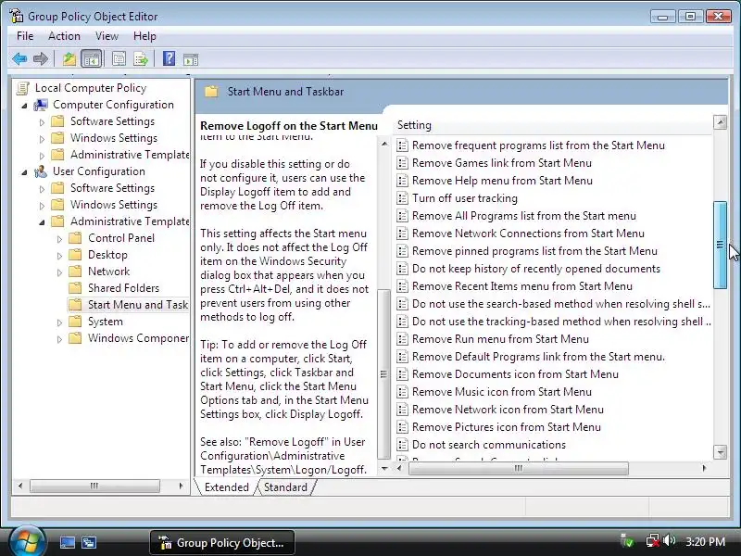Select Start Menu and Taskbar tree item
741x556 pixels.
(137, 305)
